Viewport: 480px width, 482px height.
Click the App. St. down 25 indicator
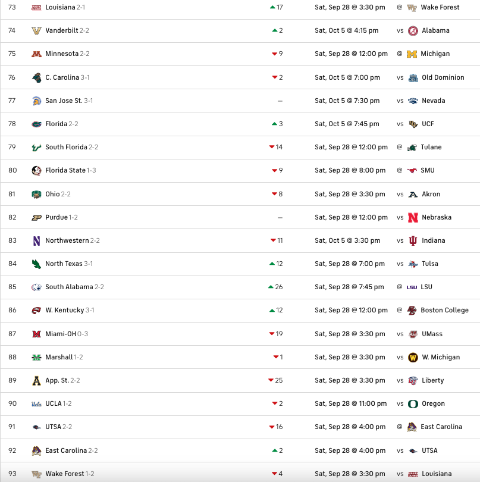tap(275, 381)
